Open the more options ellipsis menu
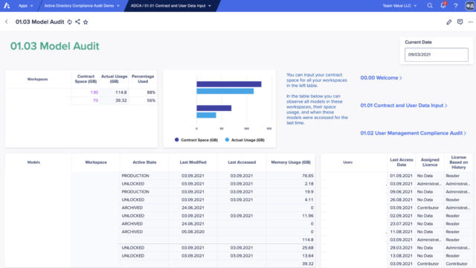The image size is (476, 268). [x=471, y=22]
